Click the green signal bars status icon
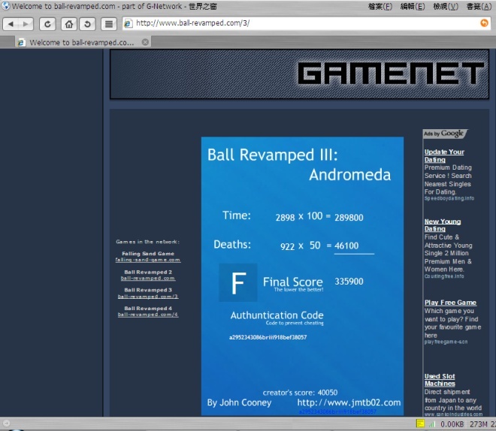The image size is (496, 431). coord(432,423)
